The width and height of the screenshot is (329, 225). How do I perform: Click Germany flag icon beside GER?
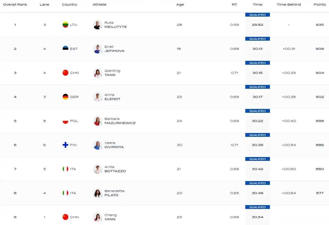(x=66, y=97)
